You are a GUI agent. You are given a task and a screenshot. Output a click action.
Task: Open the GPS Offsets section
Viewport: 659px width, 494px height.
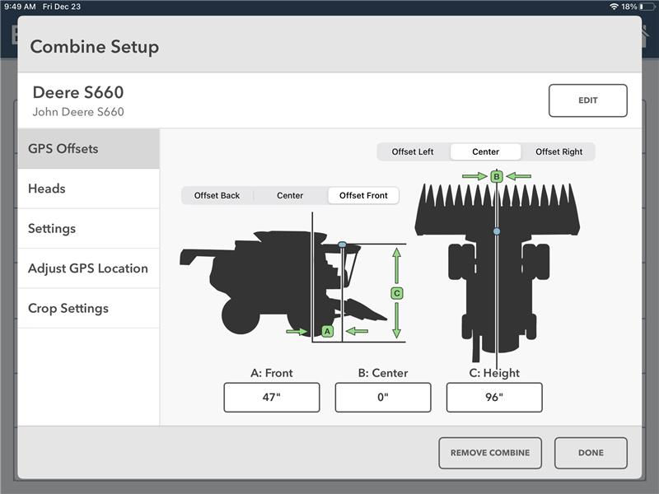click(x=89, y=149)
